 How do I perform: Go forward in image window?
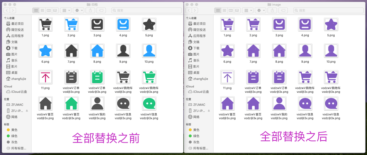pyautogui.click(x=195, y=10)
